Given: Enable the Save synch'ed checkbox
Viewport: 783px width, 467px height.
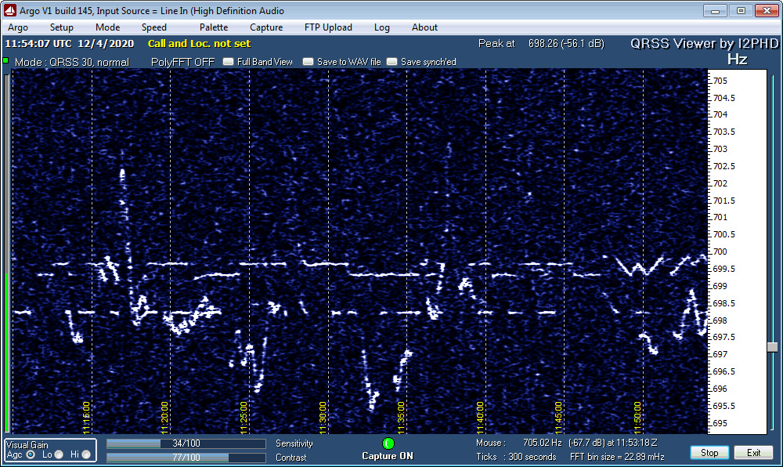Looking at the screenshot, I should click(392, 61).
